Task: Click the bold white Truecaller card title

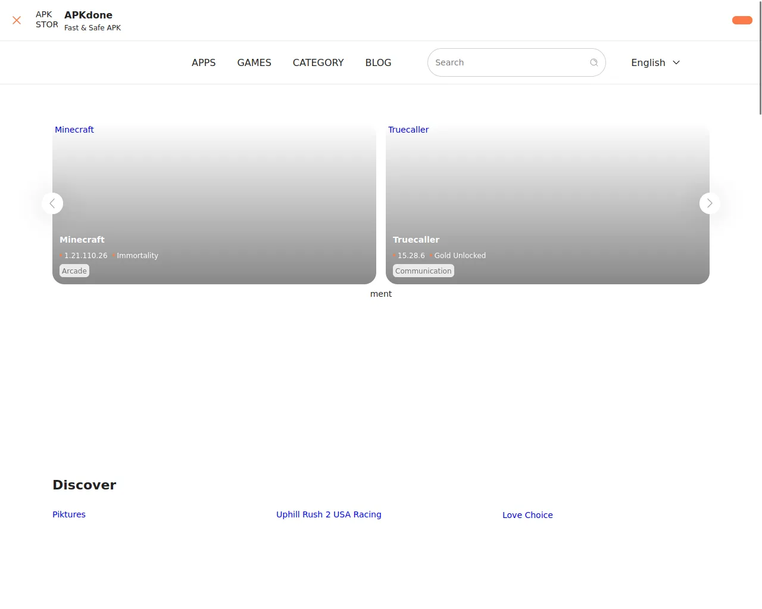Action: tap(416, 240)
